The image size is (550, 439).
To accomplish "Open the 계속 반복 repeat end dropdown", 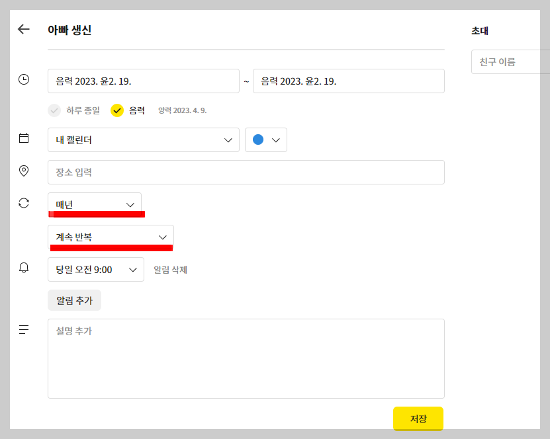I will point(111,237).
